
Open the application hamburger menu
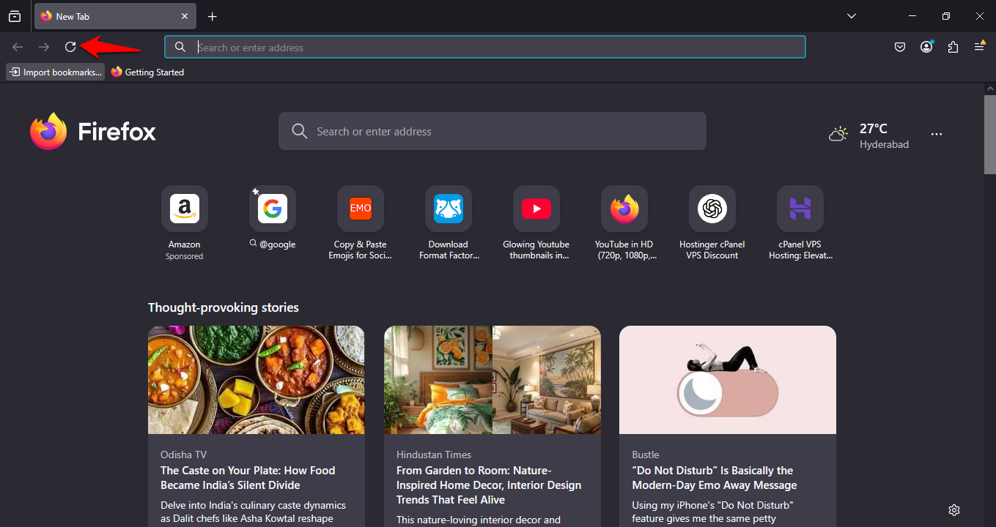[x=979, y=47]
